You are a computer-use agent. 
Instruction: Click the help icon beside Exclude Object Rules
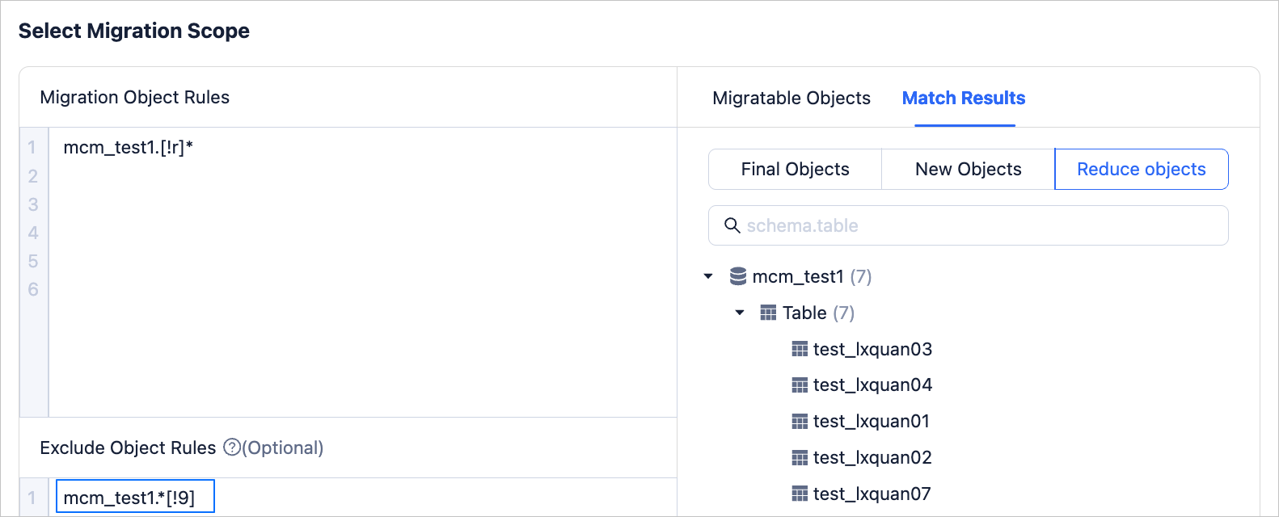(232, 448)
